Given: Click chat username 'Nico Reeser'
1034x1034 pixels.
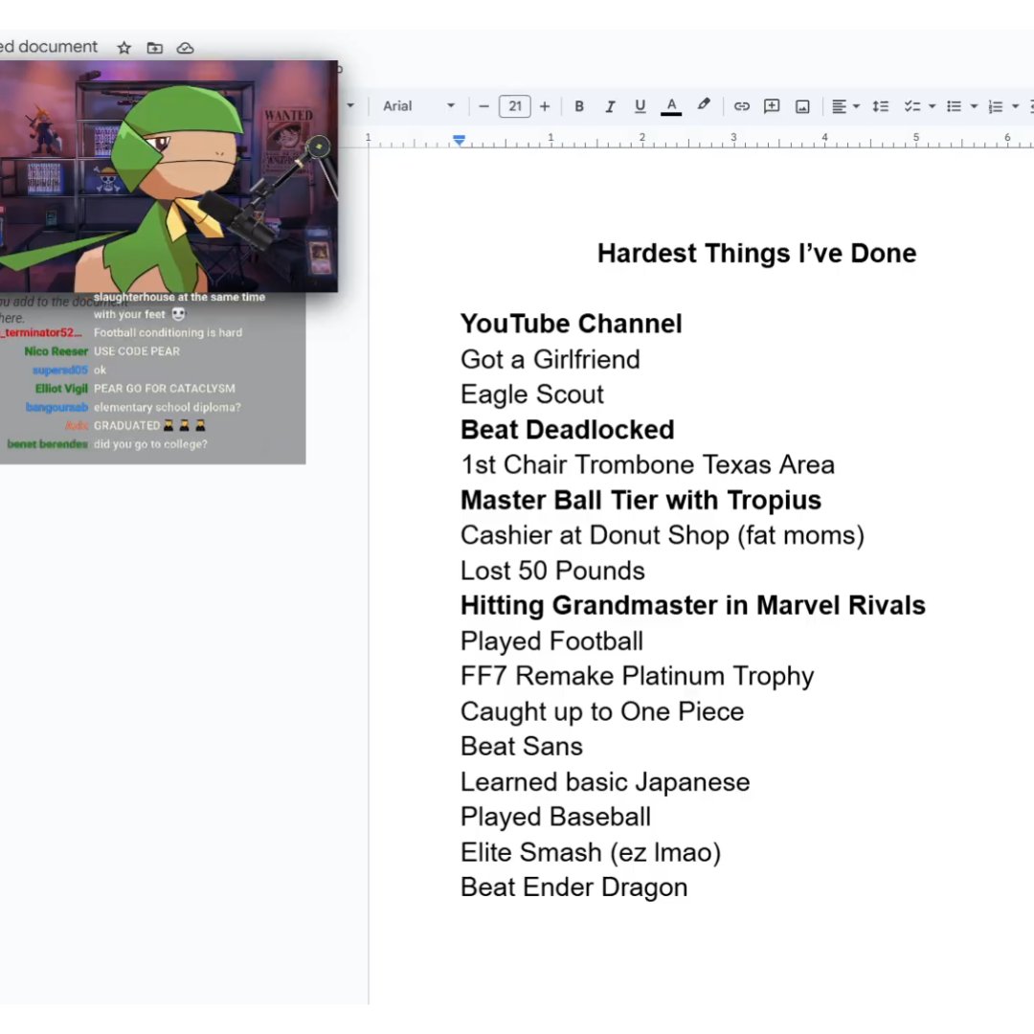Looking at the screenshot, I should 56,351.
